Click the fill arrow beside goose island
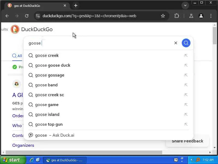Image resolution: width=218 pixels, height=164 pixels. tap(186, 115)
